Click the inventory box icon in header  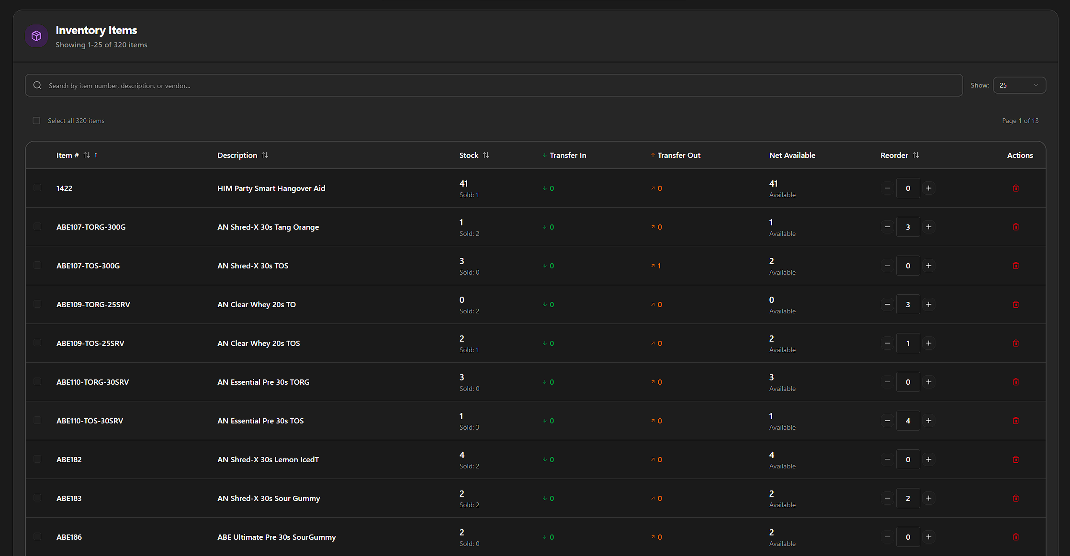(x=36, y=36)
